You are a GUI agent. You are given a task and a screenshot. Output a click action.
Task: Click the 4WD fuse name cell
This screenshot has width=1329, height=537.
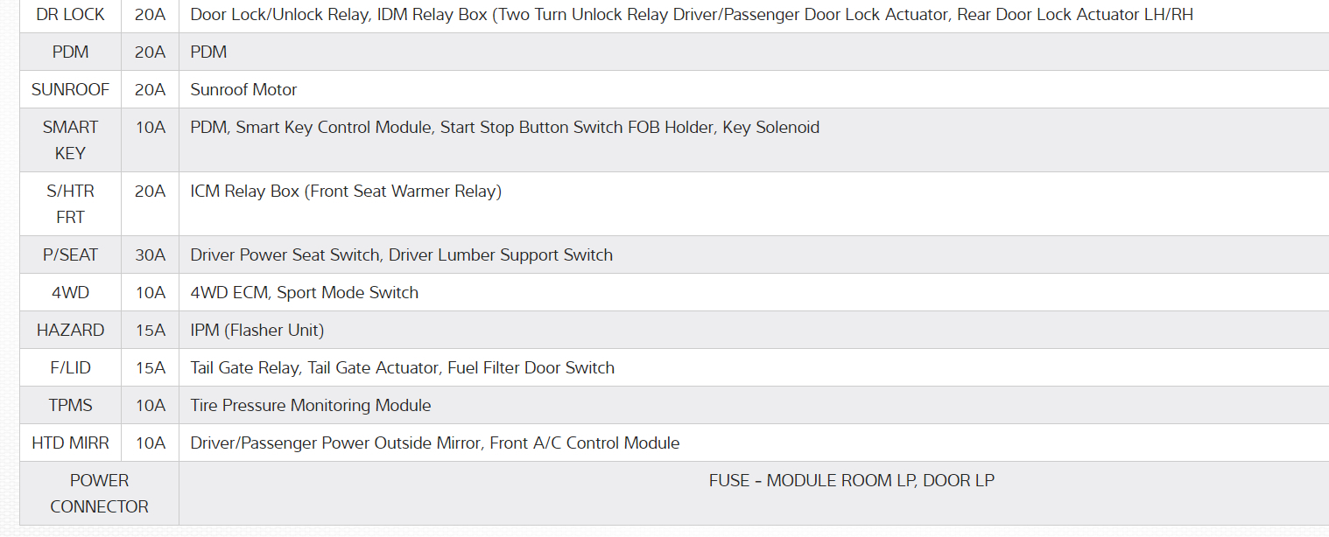[x=70, y=293]
